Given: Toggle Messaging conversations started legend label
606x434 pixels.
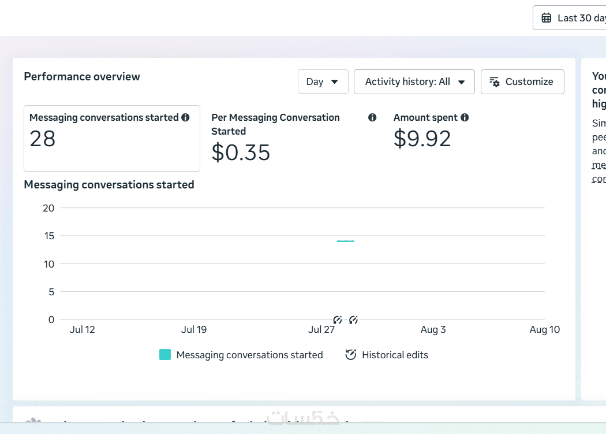Looking at the screenshot, I should click(x=250, y=355).
